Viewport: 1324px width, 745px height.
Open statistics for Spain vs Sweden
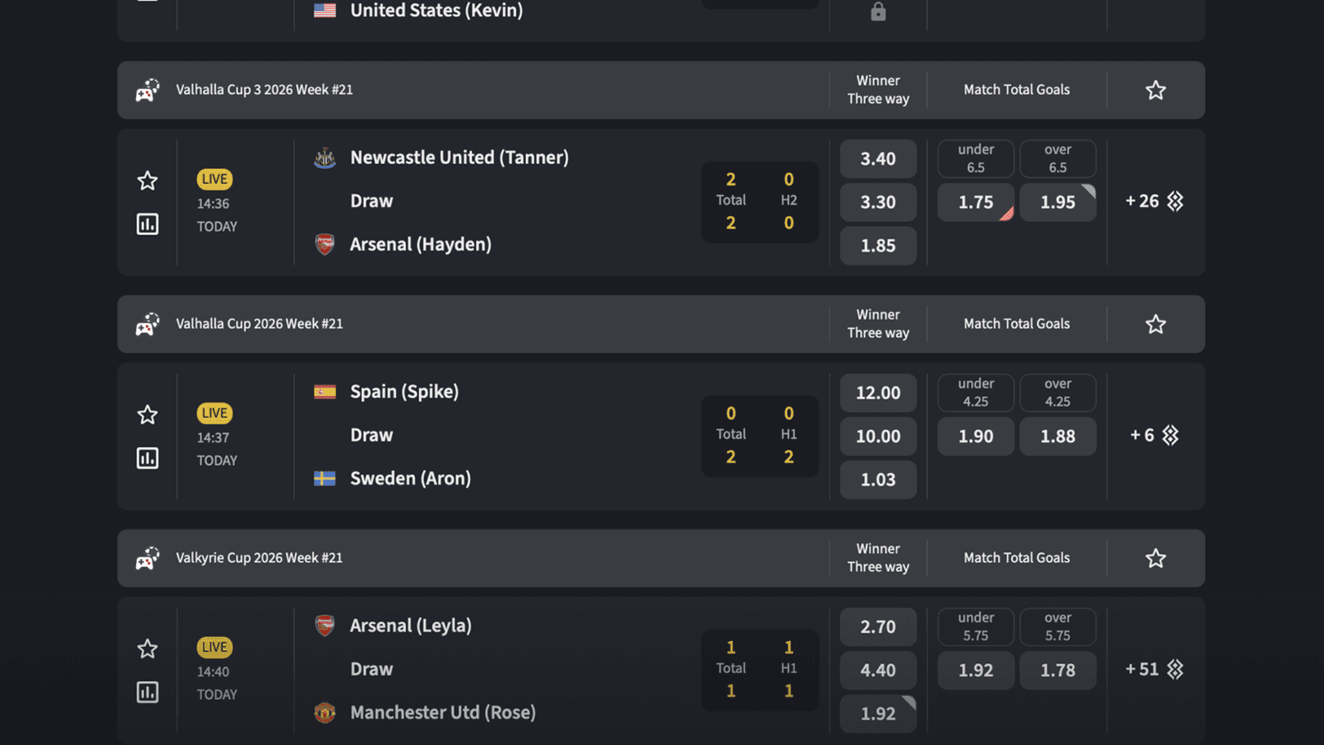[x=148, y=458]
